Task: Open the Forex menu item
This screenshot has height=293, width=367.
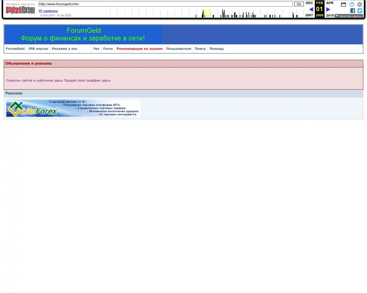Action: point(108,49)
